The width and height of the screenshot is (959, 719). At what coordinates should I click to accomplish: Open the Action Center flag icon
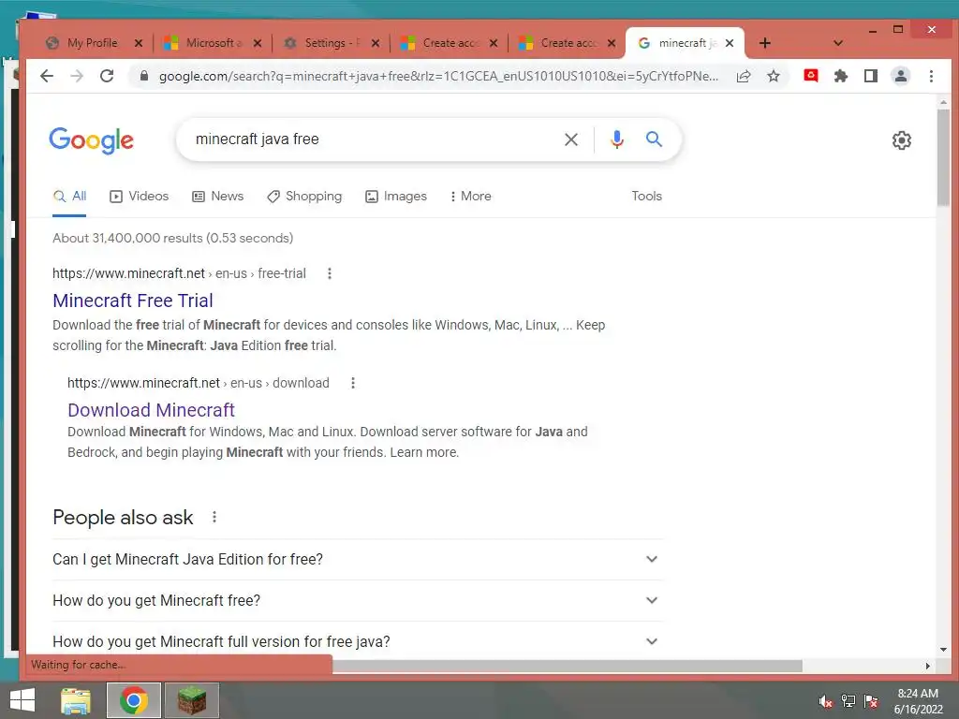[x=870, y=701]
